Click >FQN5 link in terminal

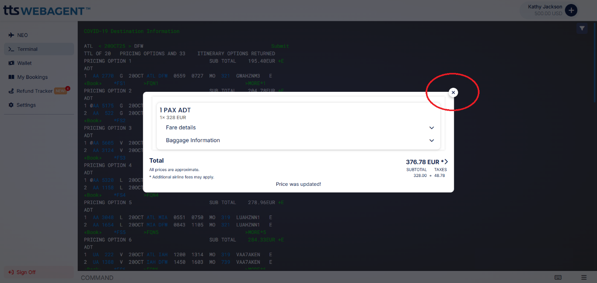(151, 232)
